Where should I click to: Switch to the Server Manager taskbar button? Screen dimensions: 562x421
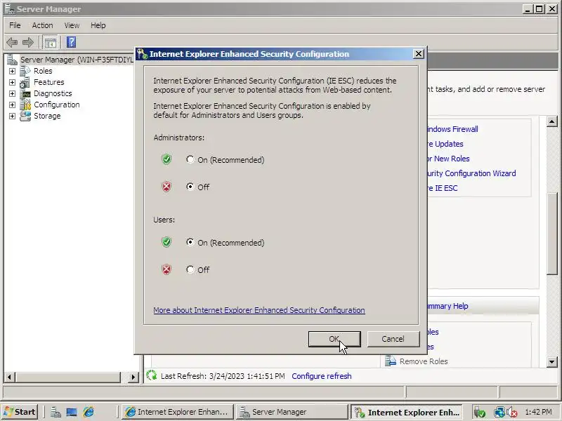[x=292, y=412]
